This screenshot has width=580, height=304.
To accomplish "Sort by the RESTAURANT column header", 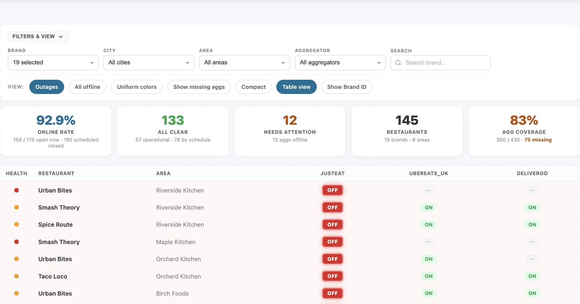I will pos(56,174).
